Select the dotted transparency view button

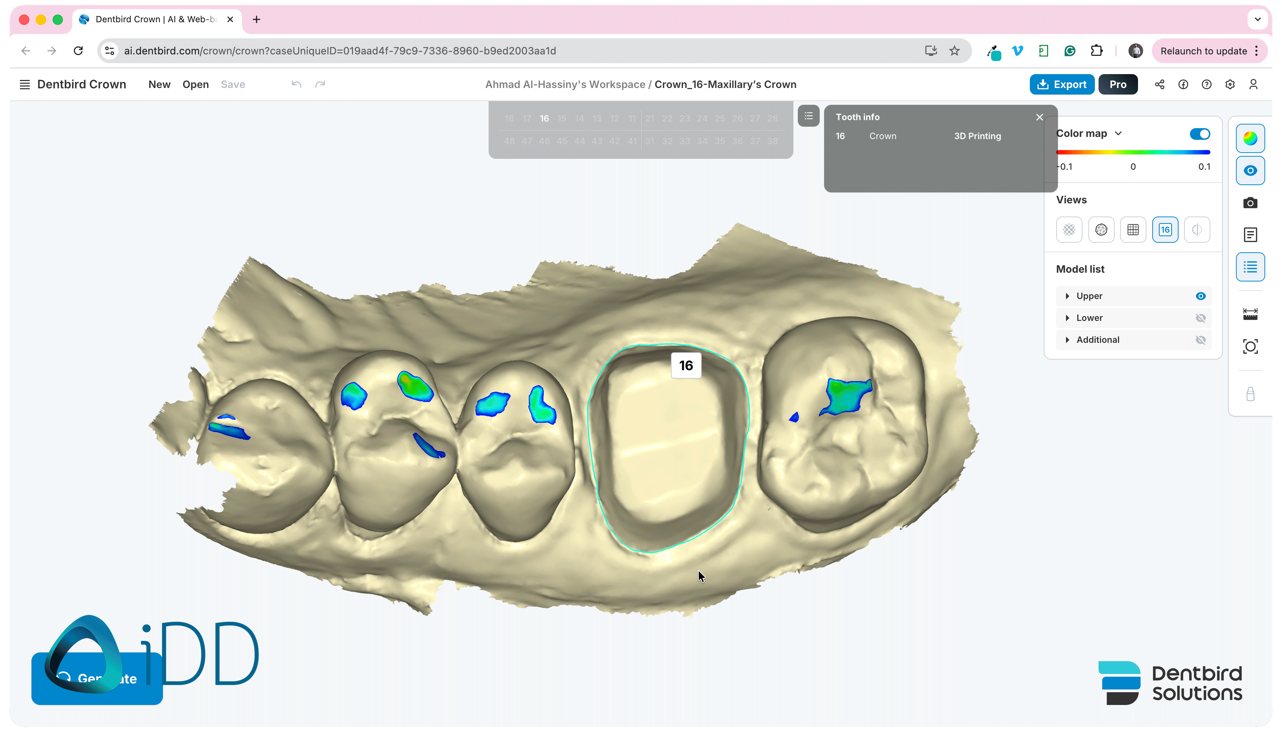pos(1069,230)
